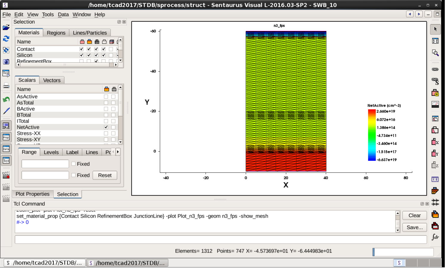This screenshot has width=445, height=268.
Task: Check the second Fixed range checkbox
Action: (x=73, y=175)
